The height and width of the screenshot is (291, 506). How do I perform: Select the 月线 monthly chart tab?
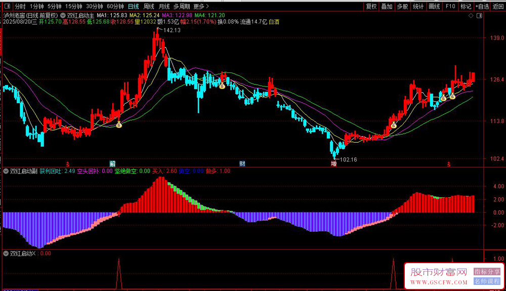(x=164, y=7)
